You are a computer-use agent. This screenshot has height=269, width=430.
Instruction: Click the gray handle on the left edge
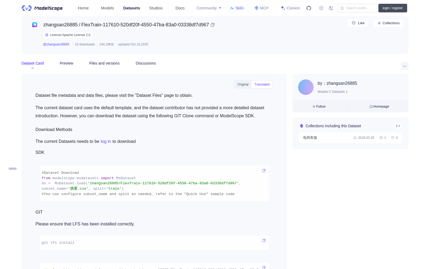[x=13, y=169]
